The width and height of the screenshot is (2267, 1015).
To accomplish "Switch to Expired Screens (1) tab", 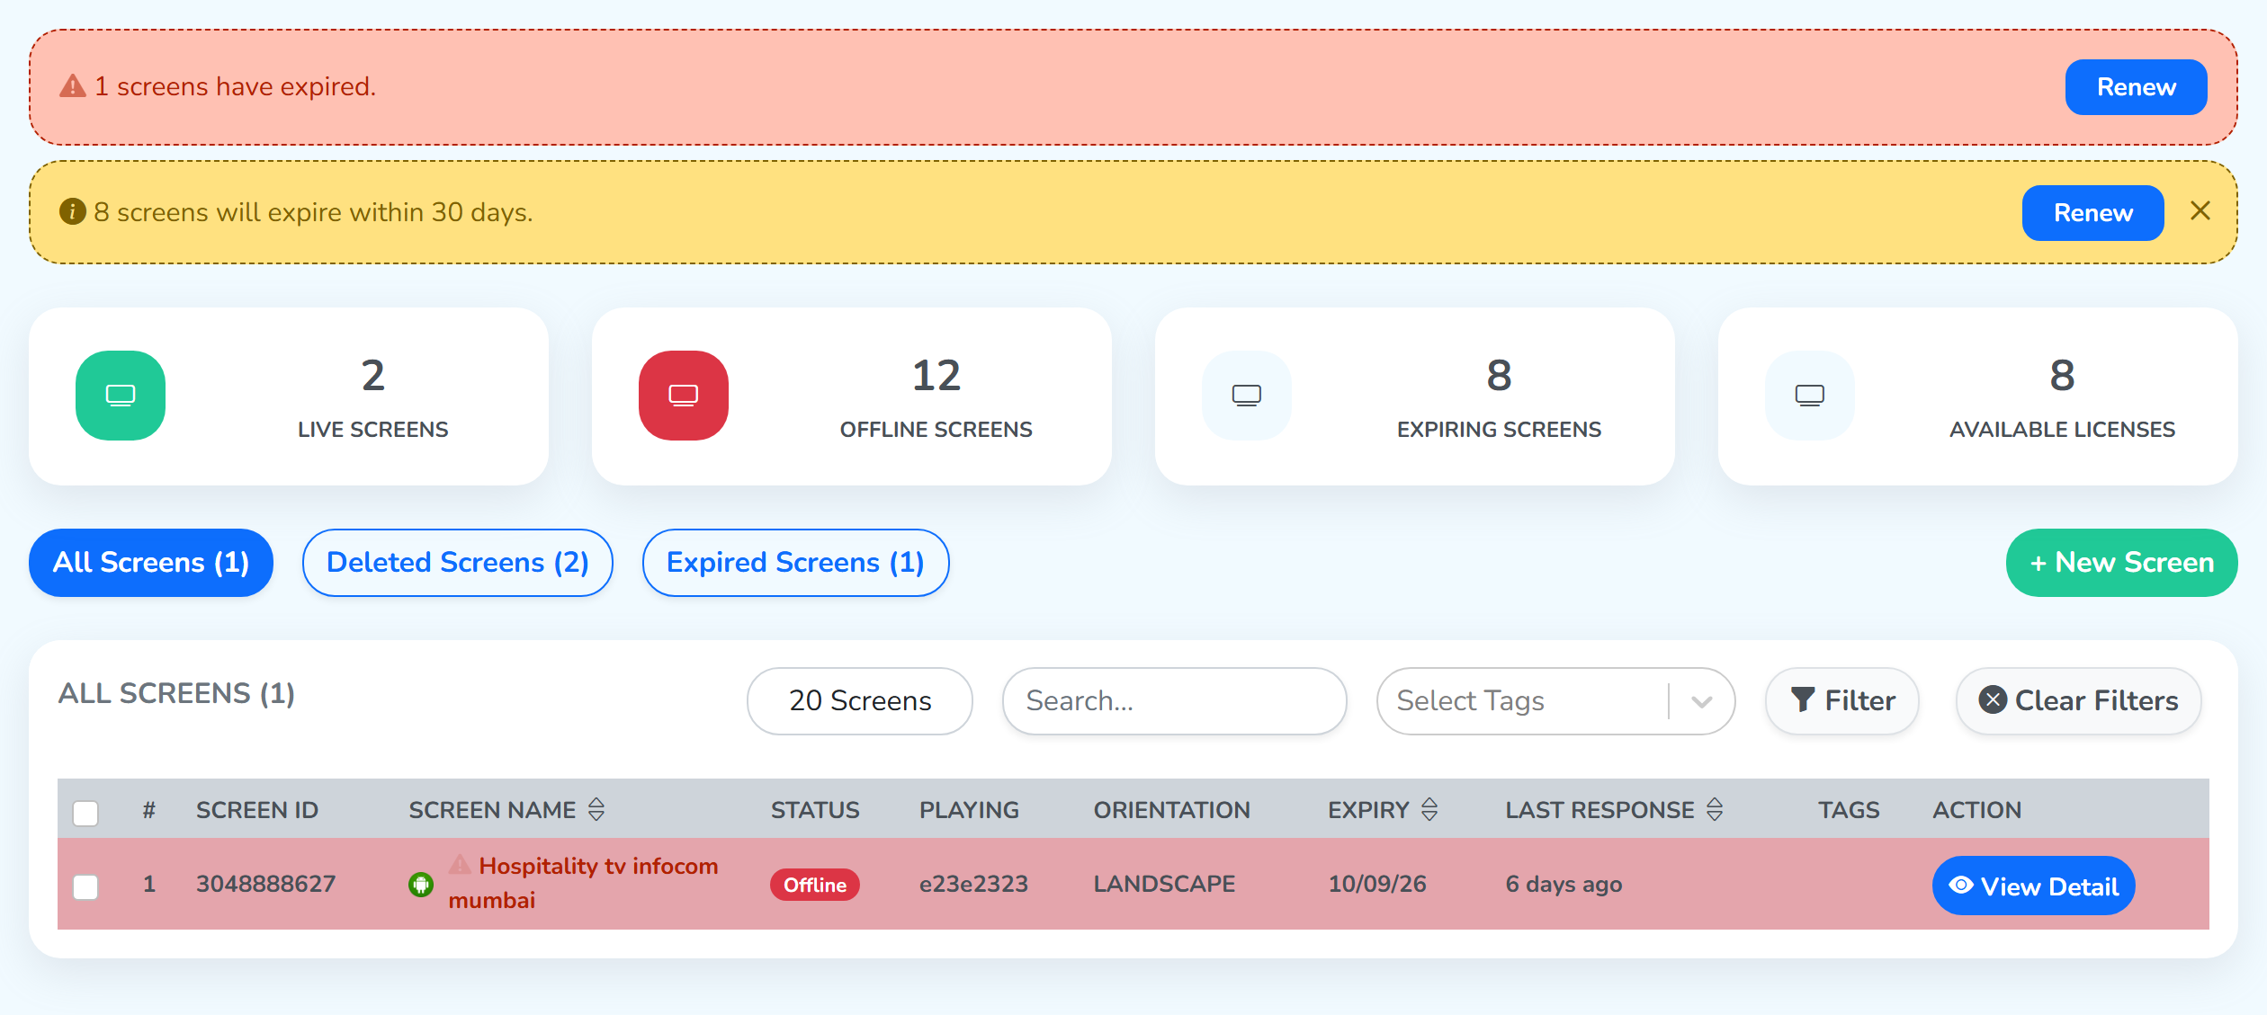I will (x=796, y=563).
